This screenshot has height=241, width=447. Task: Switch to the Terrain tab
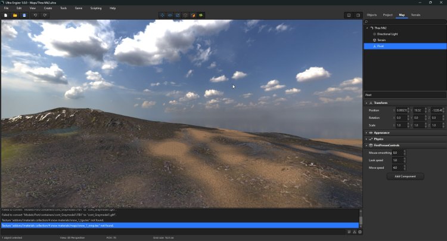click(415, 14)
